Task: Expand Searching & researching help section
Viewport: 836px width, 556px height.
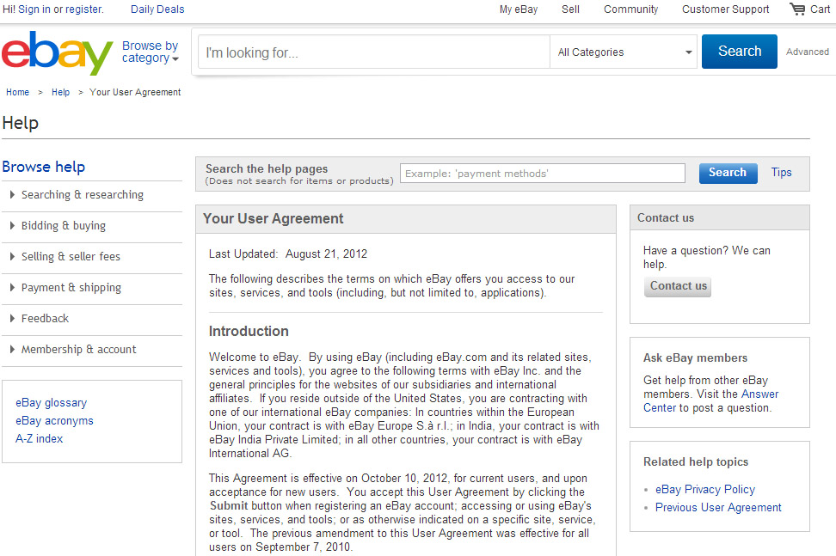Action: [82, 195]
